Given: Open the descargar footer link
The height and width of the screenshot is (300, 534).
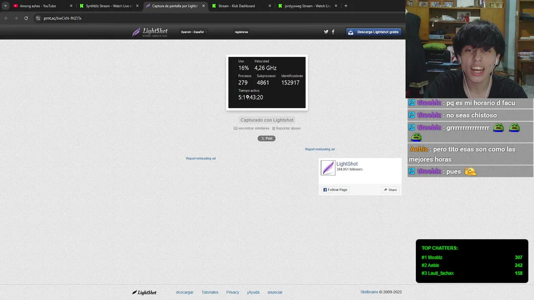Looking at the screenshot, I should click(x=184, y=292).
